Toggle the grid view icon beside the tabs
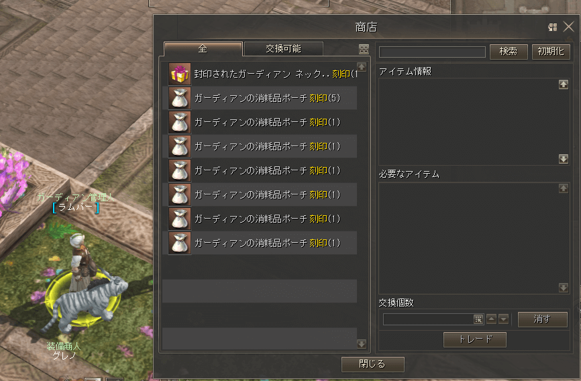Image resolution: width=581 pixels, height=381 pixels. point(364,49)
